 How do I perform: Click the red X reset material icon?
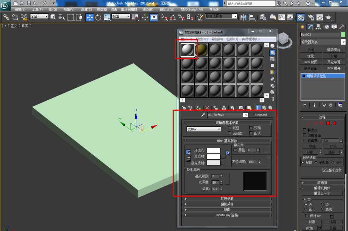[x=207, y=108]
